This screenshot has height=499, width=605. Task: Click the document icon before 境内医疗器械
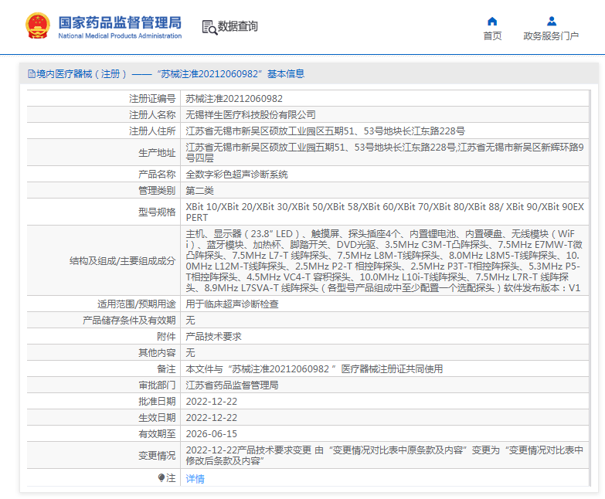tap(31, 74)
